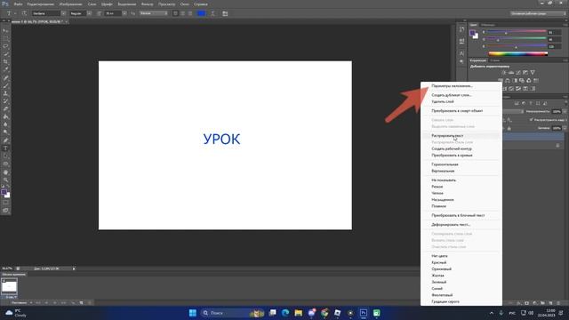The image size is (569, 320).
Task: Select the Move tool
Action: pyautogui.click(x=5, y=31)
